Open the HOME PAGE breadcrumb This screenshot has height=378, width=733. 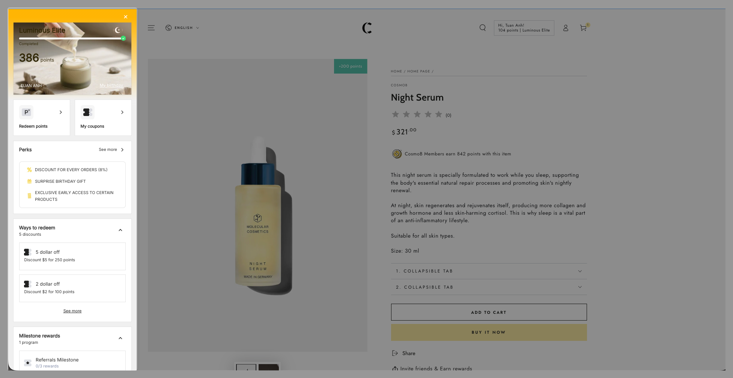(418, 71)
